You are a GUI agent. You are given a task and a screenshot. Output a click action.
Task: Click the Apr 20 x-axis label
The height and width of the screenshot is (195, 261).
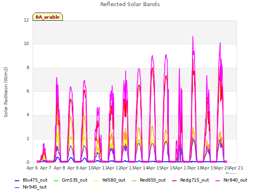pyautogui.click(x=223, y=168)
